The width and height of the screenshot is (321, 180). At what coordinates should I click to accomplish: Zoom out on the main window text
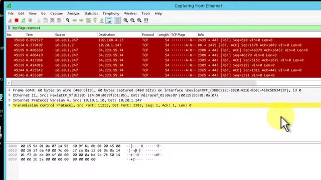tap(132, 20)
